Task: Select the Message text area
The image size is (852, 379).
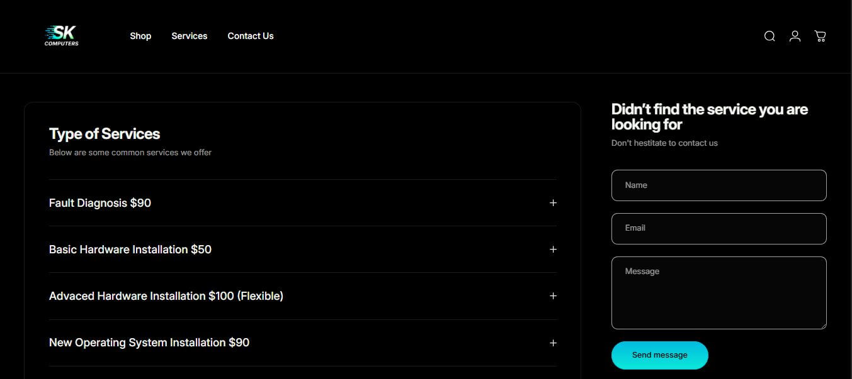Action: pos(719,292)
